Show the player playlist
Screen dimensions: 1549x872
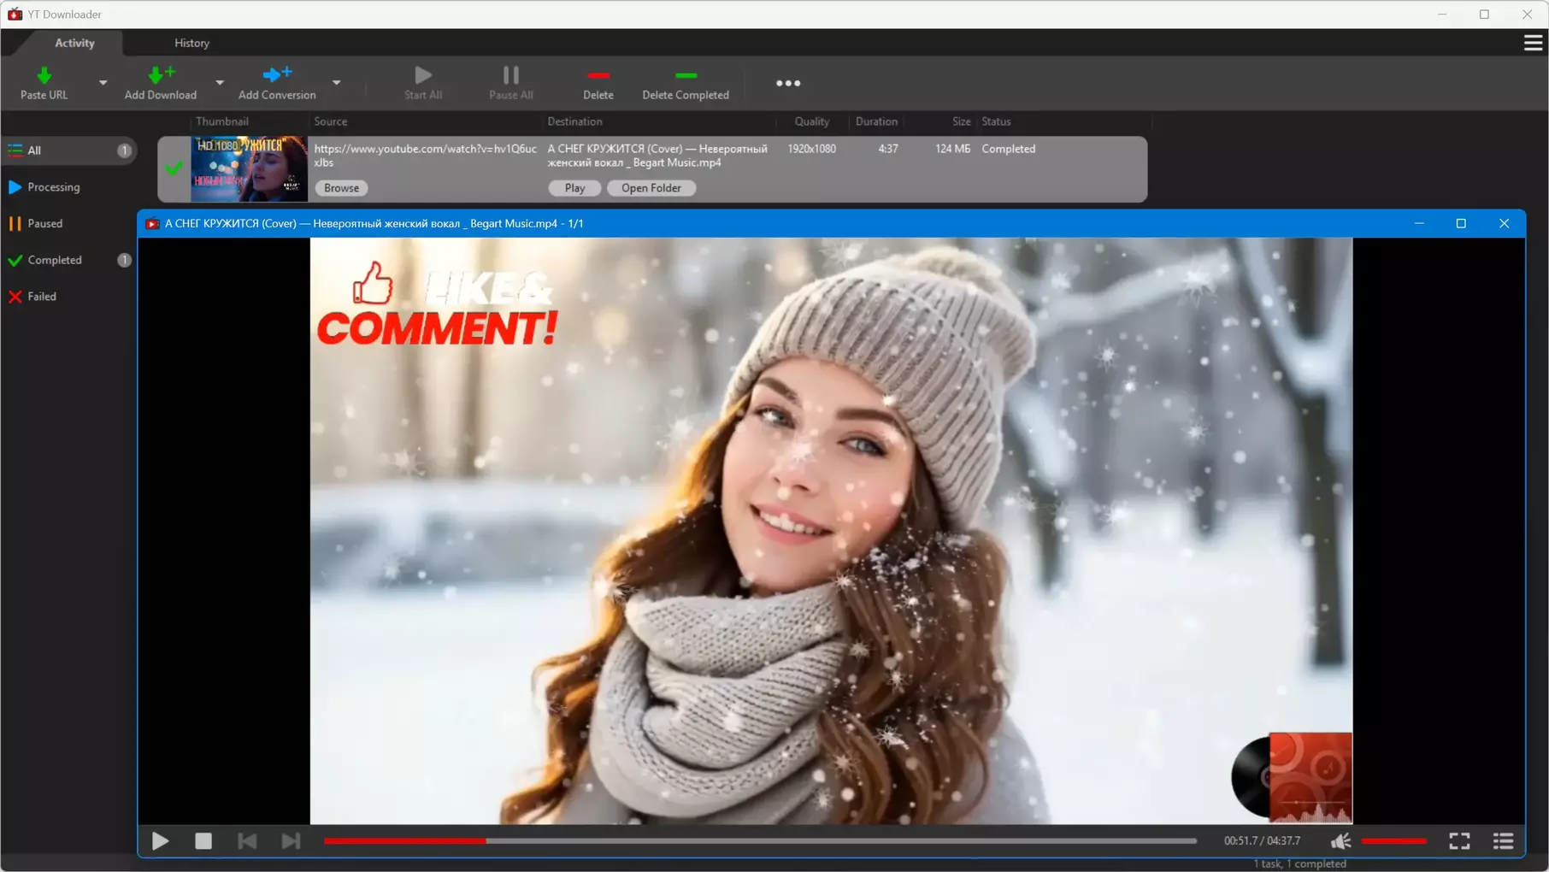point(1504,841)
